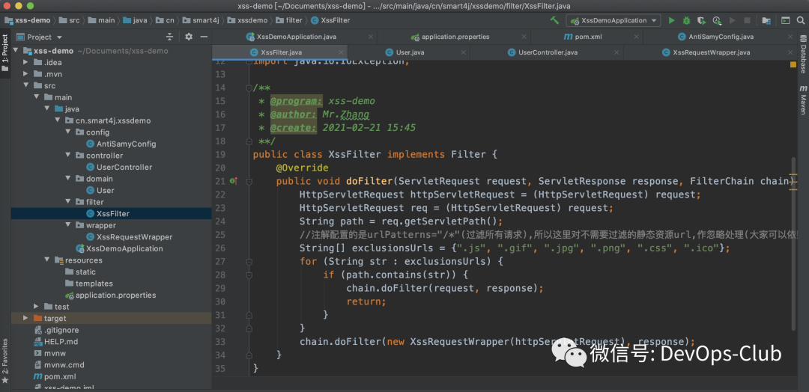Click the editor vertical scrollbar thumb
Screen dimensions: 809x392
[793, 245]
